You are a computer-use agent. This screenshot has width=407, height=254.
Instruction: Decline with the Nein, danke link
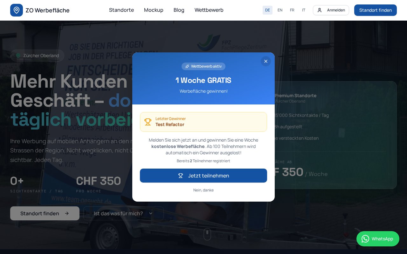pyautogui.click(x=203, y=190)
